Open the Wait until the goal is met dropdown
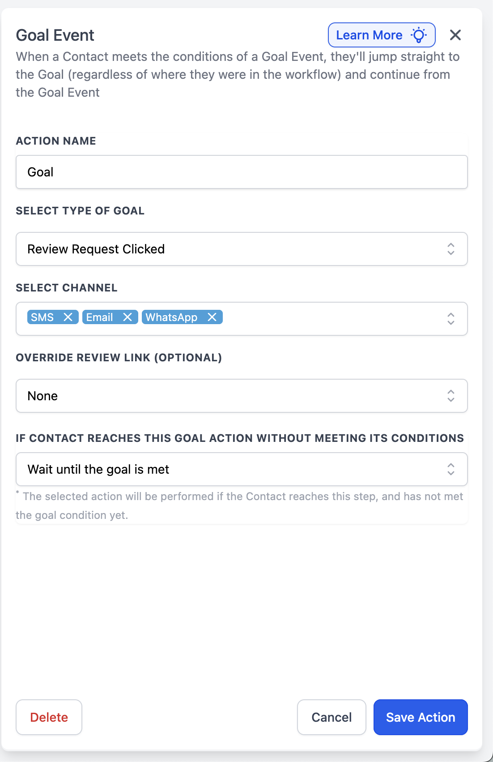493x762 pixels. 224,469
